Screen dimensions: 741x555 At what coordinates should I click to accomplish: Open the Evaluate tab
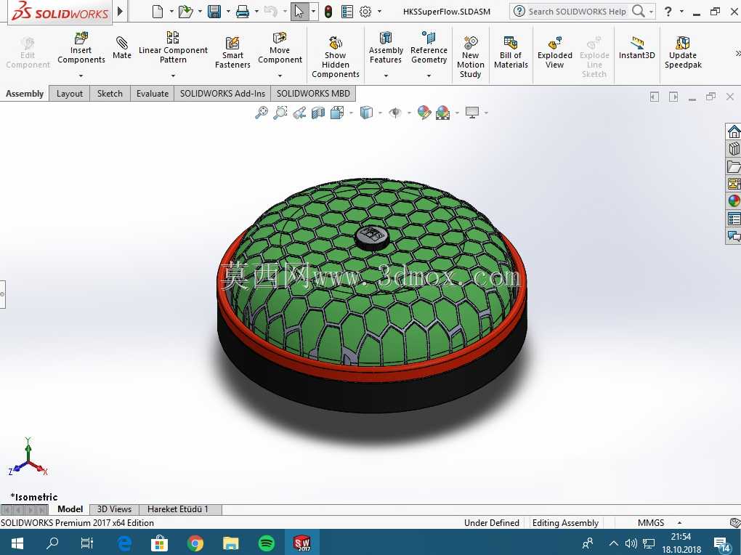point(152,94)
